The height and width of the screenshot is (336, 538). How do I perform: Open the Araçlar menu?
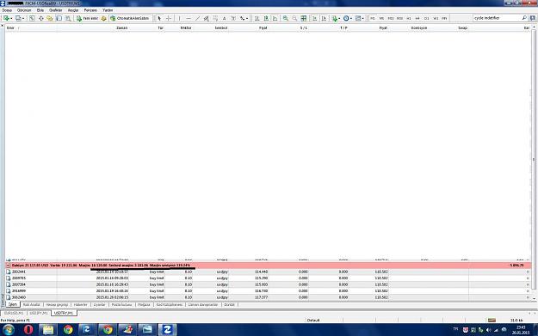tap(73, 10)
